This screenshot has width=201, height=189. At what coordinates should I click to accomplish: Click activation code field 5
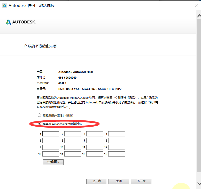pyautogui.click(x=51, y=141)
